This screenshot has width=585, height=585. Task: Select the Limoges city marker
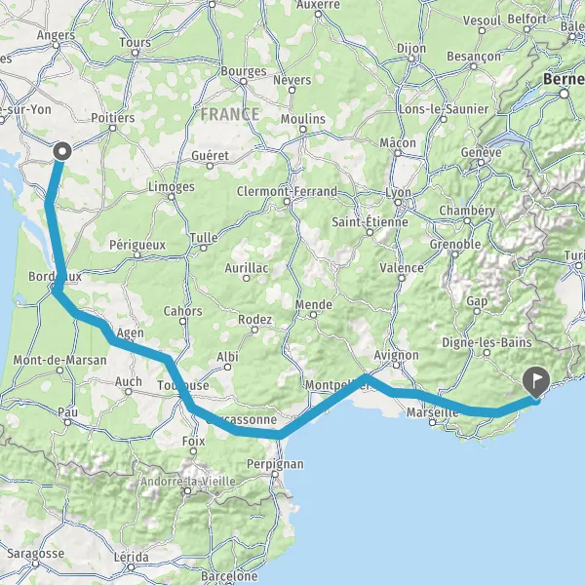(171, 197)
